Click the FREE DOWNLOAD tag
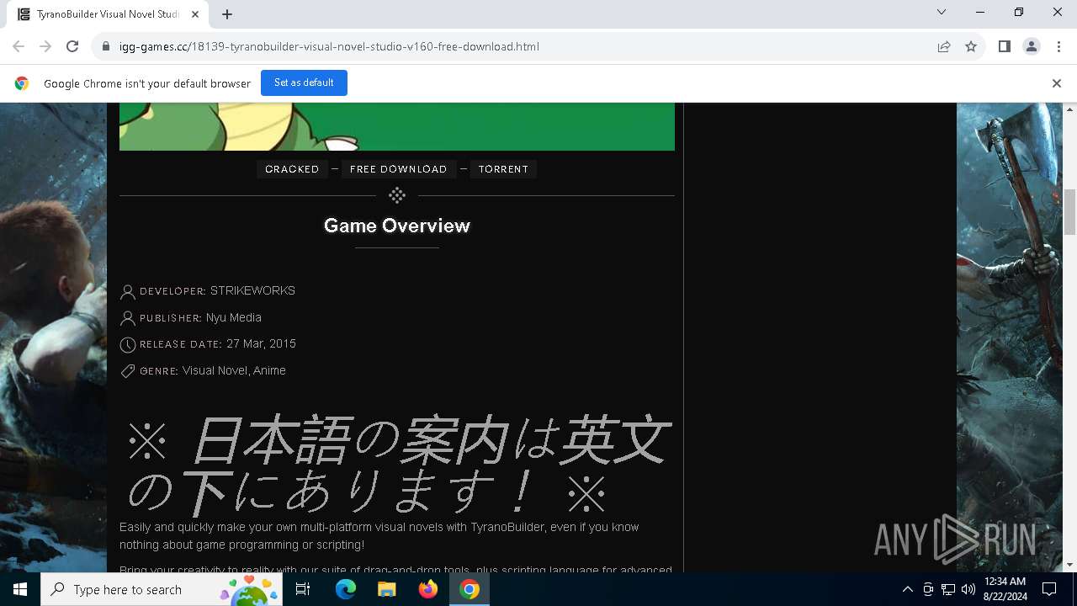This screenshot has width=1077, height=606. tap(398, 169)
